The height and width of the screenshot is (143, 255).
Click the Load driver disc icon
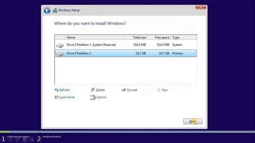coord(57,97)
